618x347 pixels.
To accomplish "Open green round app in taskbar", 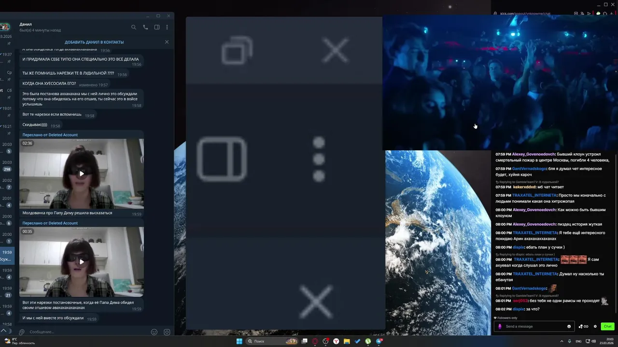I will (x=368, y=341).
